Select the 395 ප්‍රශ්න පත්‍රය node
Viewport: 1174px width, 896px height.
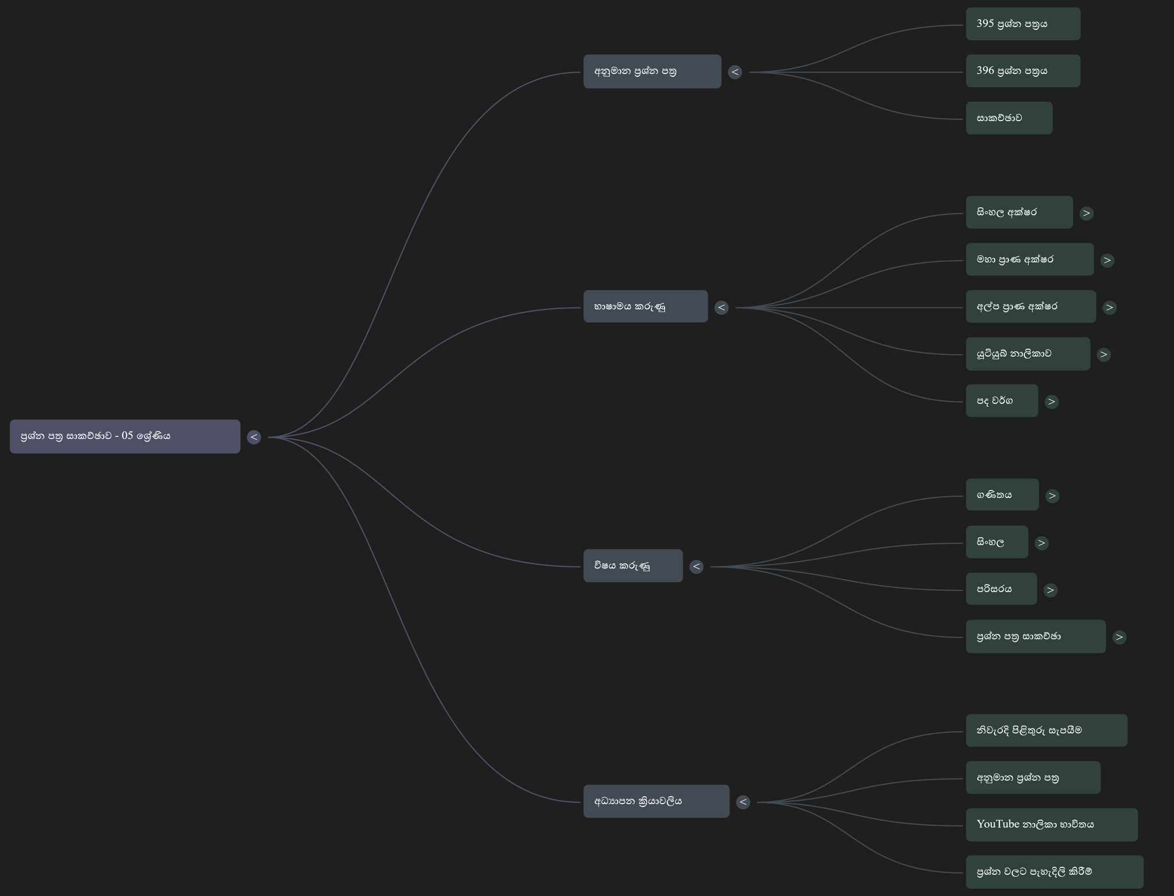1023,24
